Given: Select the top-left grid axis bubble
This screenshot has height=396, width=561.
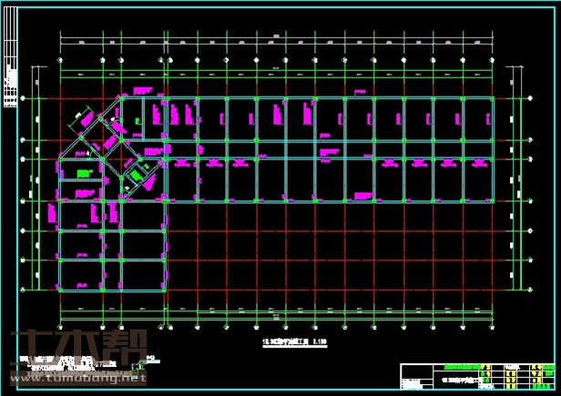Looking at the screenshot, I should pyautogui.click(x=61, y=61).
